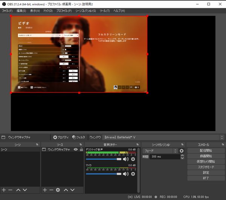Image resolution: width=226 pixels, height=200 pixels.
Task: Decrease transition duration with down arrow
Action: point(182,158)
